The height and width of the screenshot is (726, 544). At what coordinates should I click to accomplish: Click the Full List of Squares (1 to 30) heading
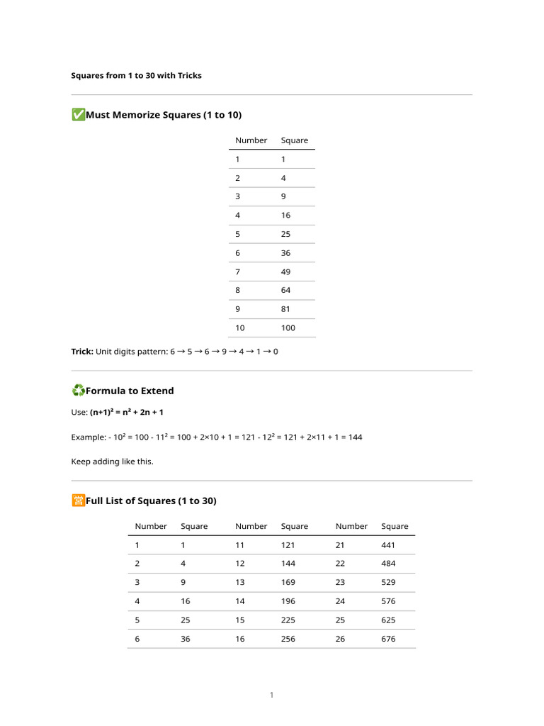[x=151, y=501]
